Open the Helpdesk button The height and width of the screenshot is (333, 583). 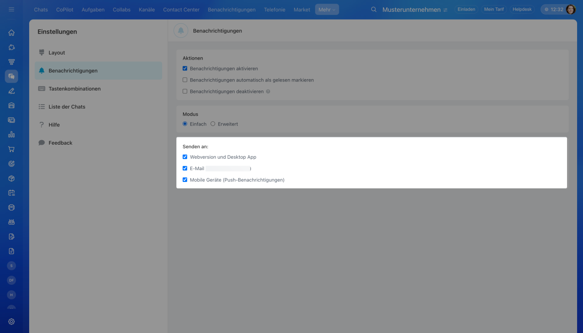pos(522,10)
